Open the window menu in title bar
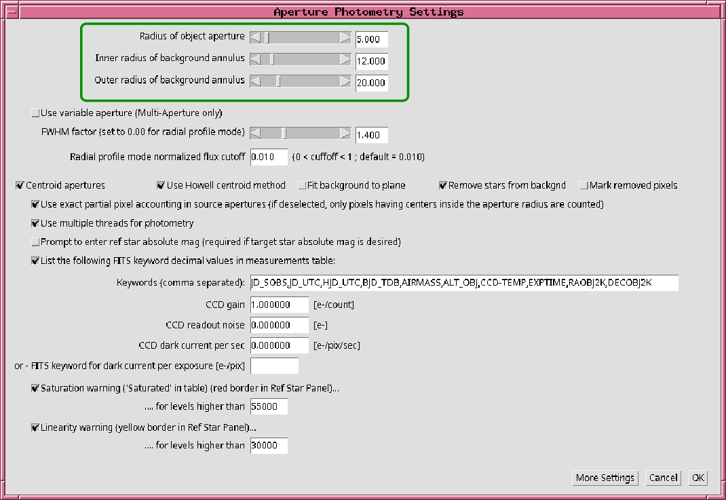This screenshot has height=500, width=726. pyautogui.click(x=11, y=12)
